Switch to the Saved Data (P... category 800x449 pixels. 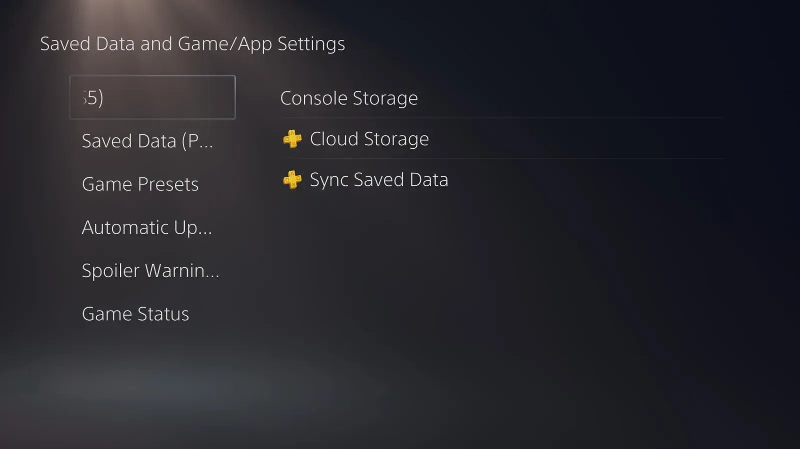[147, 141]
